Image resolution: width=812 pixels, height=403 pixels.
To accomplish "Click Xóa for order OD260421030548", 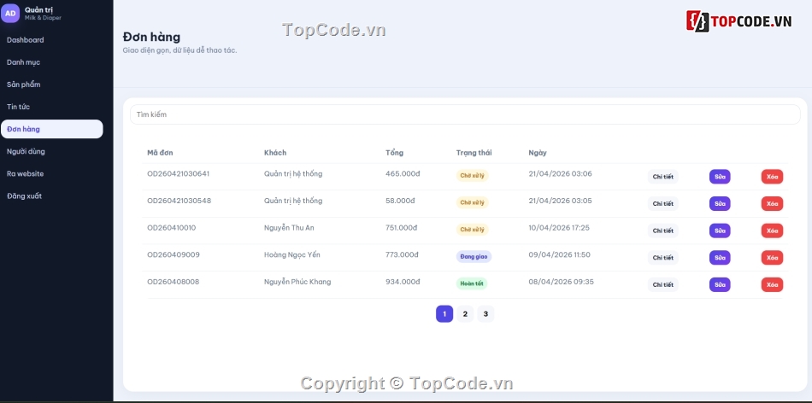I will pyautogui.click(x=772, y=204).
